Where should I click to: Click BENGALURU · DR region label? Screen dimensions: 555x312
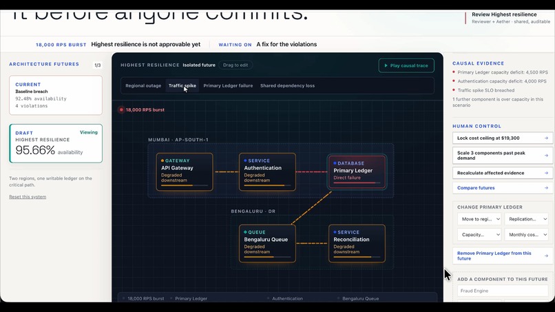[x=253, y=211]
